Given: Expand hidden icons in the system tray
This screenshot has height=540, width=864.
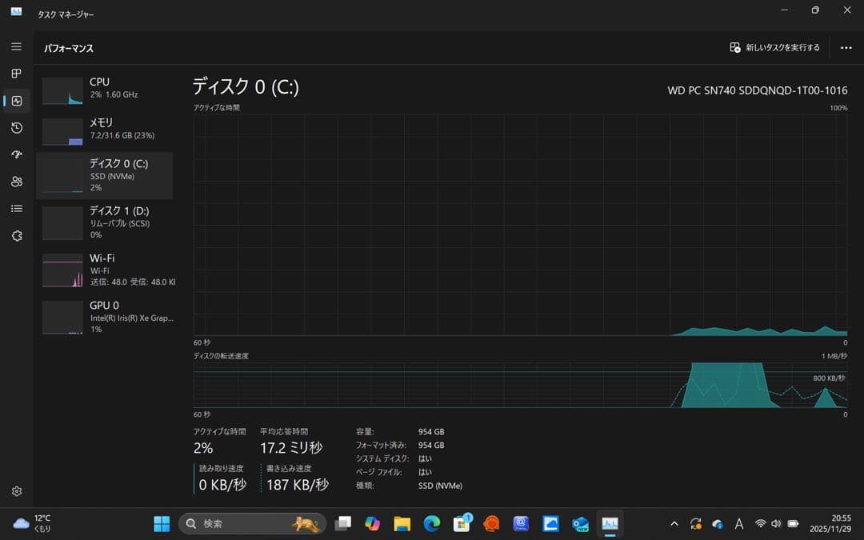Looking at the screenshot, I should pos(674,523).
